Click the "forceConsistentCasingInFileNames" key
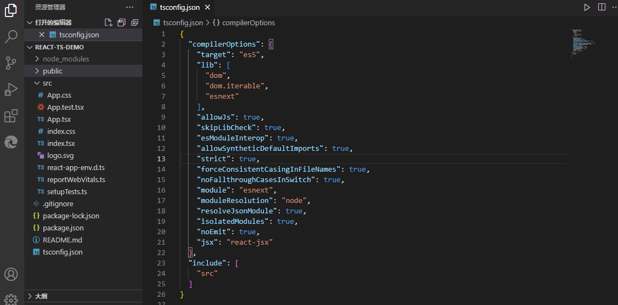Image resolution: width=618 pixels, height=305 pixels. tap(269, 170)
